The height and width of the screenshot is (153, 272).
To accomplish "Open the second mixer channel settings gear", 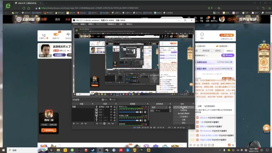I will (145, 120).
